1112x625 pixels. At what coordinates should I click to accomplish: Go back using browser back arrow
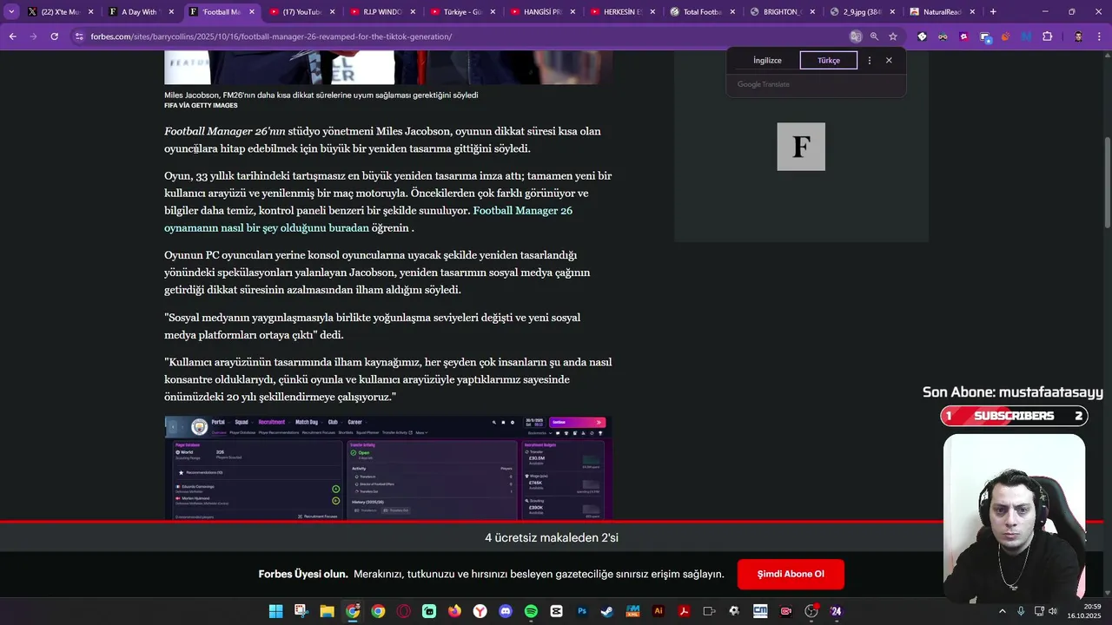coord(12,36)
